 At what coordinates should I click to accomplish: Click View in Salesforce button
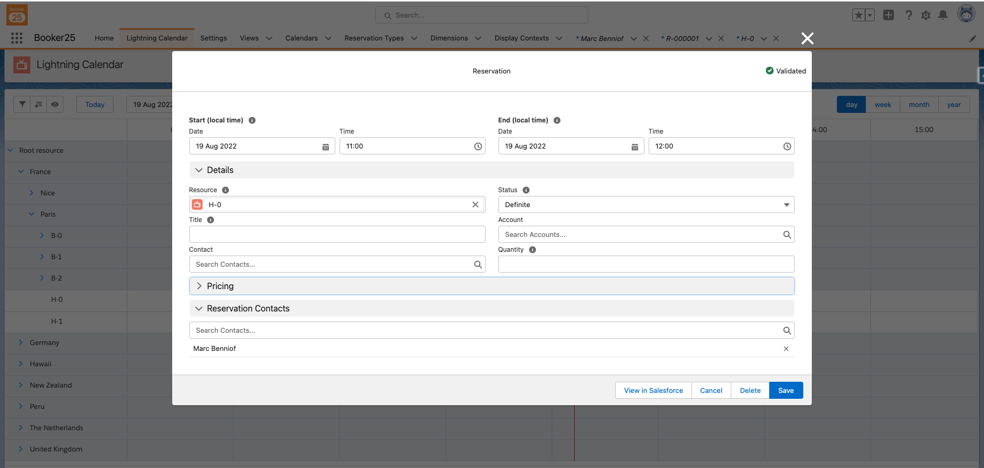coord(653,390)
